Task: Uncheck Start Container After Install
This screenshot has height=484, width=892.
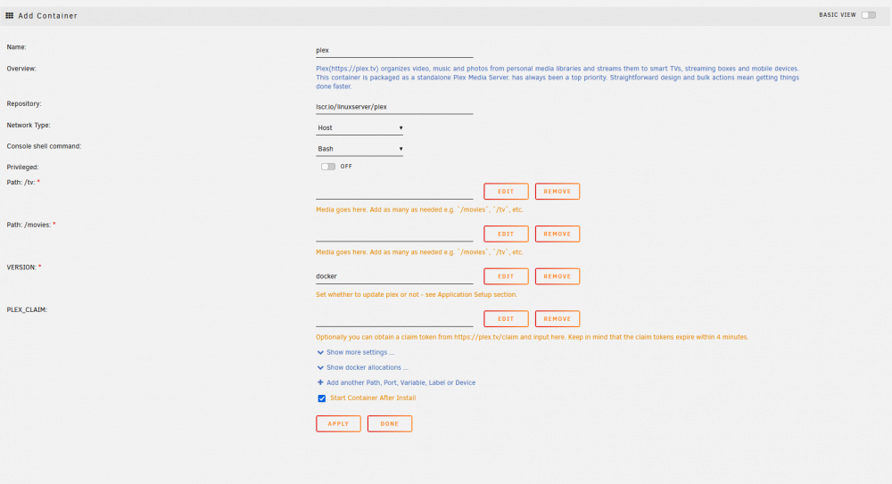Action: [x=322, y=398]
